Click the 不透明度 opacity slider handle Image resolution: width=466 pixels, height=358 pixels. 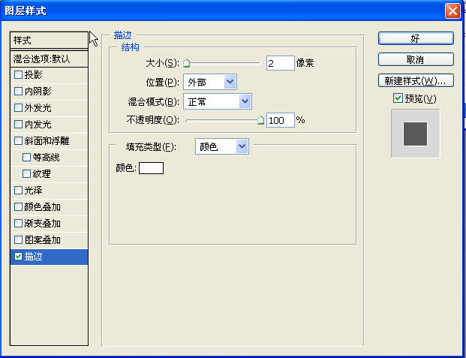click(260, 119)
